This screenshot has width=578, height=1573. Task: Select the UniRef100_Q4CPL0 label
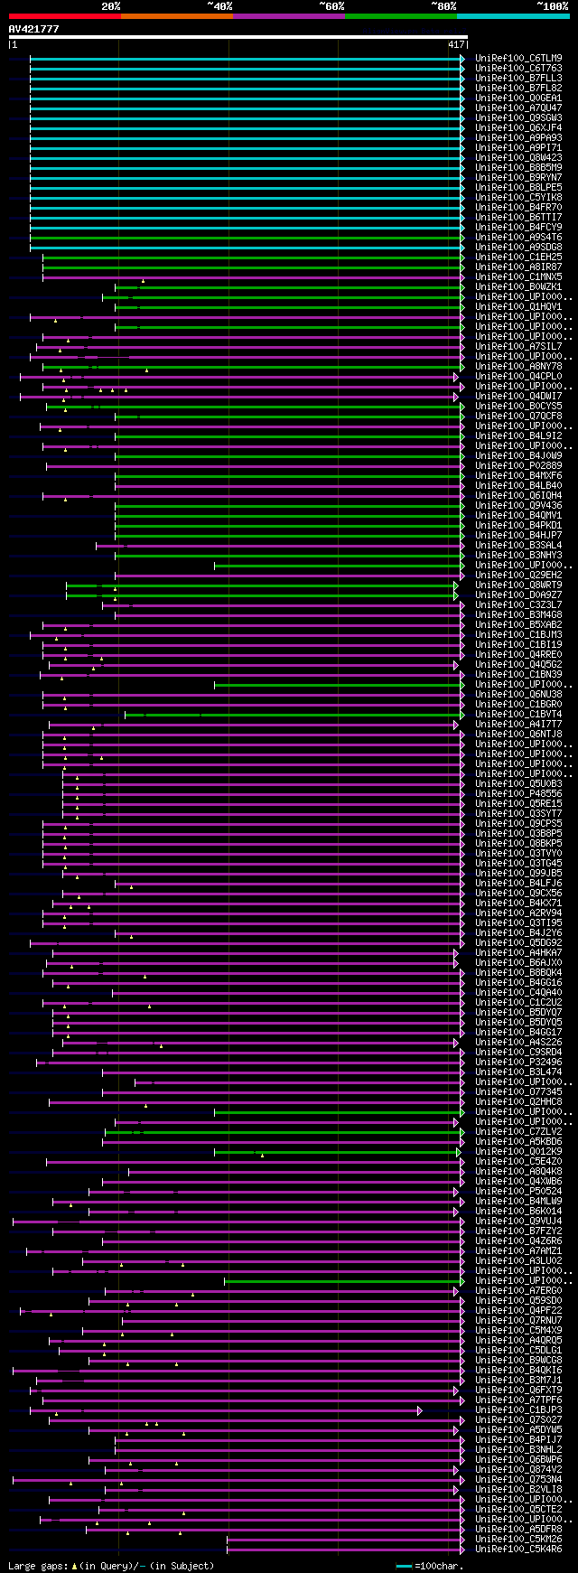point(518,377)
